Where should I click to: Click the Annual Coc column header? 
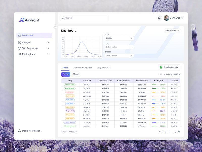click(x=174, y=81)
